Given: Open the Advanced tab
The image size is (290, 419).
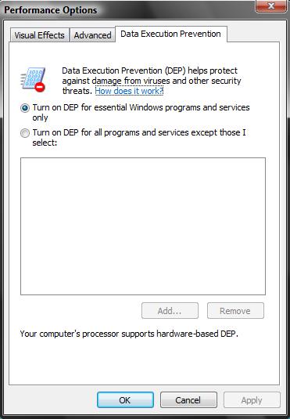Looking at the screenshot, I should pos(92,35).
